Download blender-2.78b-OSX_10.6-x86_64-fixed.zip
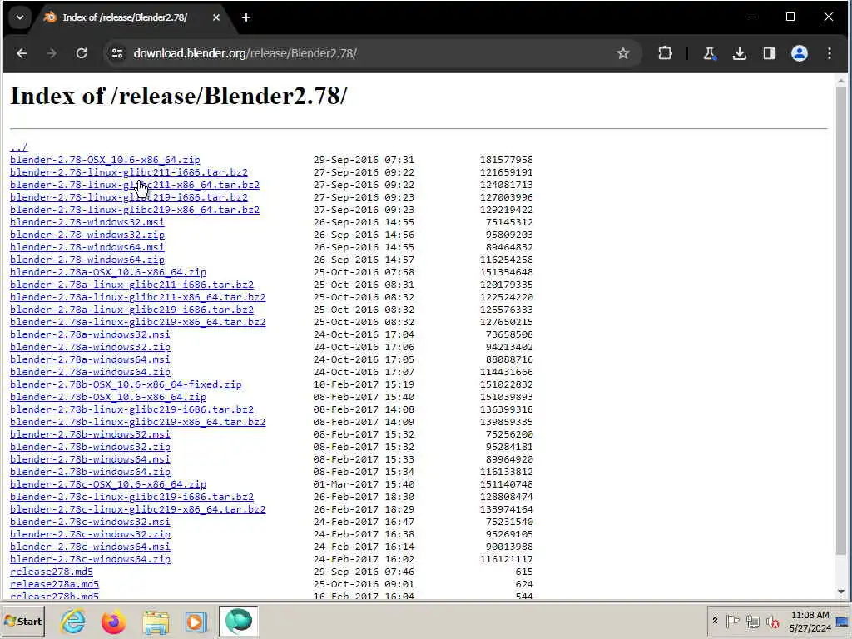Screen dimensions: 852x639 click(x=126, y=384)
